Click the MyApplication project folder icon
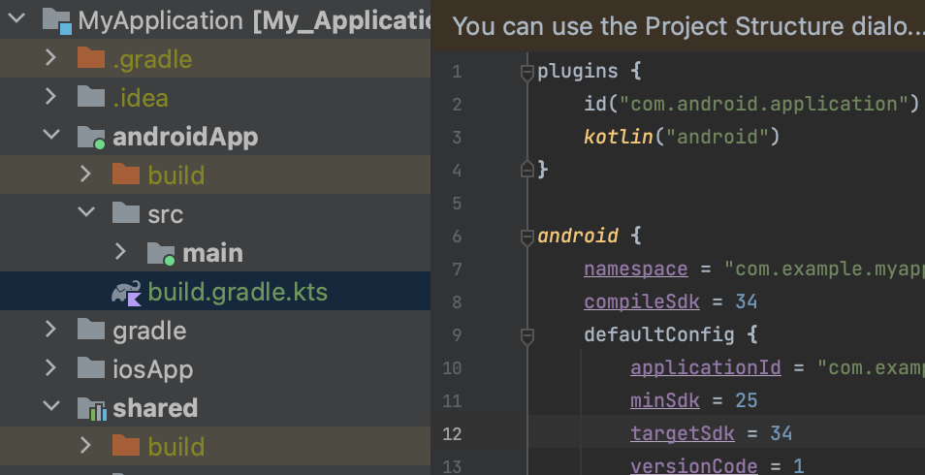Viewport: 925px width, 475px height. (x=57, y=20)
